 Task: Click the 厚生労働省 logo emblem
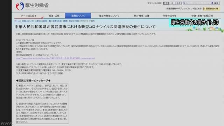(x=20, y=6)
